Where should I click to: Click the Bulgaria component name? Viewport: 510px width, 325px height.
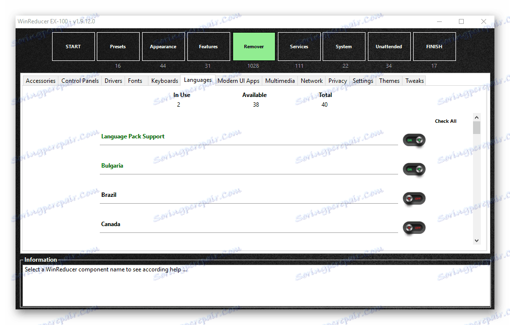112,166
